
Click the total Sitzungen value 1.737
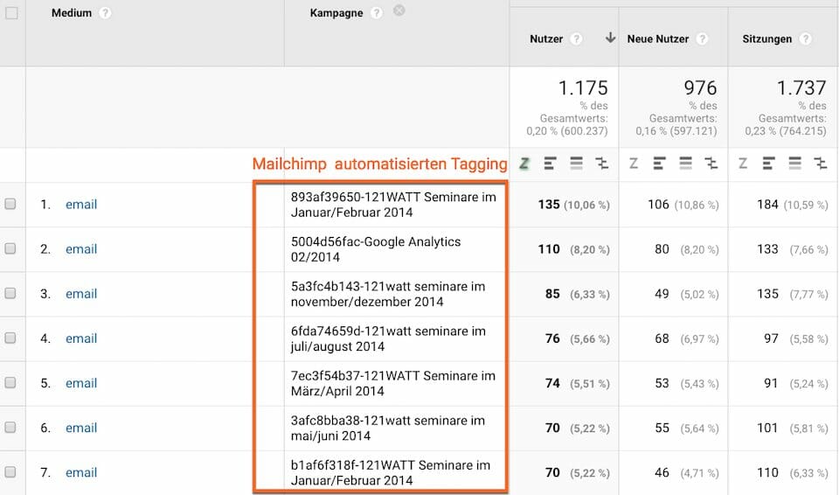coord(801,87)
